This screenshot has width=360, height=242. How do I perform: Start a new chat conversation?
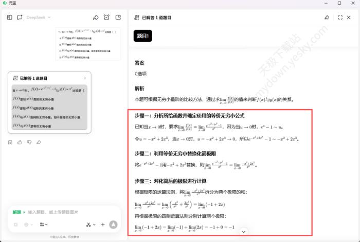(20, 18)
